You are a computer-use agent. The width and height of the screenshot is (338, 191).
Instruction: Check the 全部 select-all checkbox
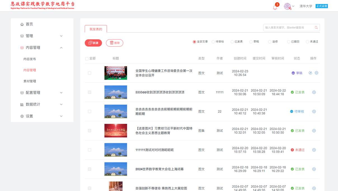click(87, 59)
